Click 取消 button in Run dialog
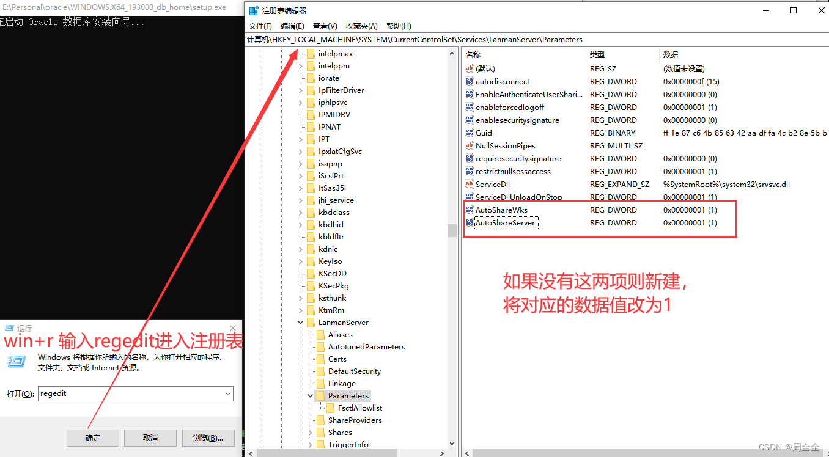829x457 pixels. click(150, 438)
